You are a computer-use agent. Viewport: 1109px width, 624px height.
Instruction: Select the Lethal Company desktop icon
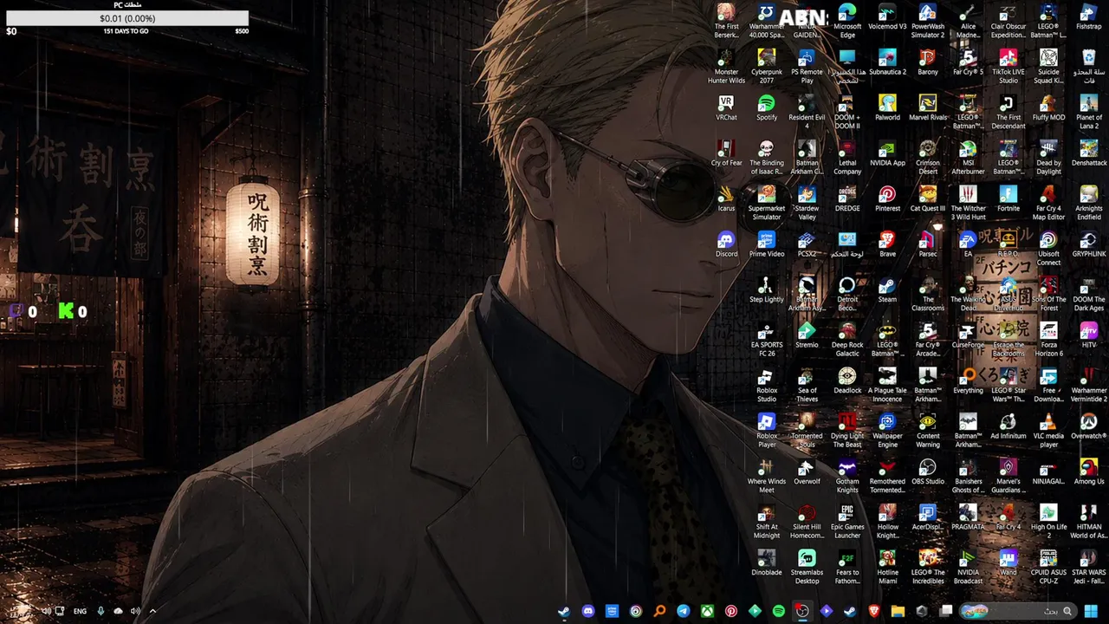(847, 158)
